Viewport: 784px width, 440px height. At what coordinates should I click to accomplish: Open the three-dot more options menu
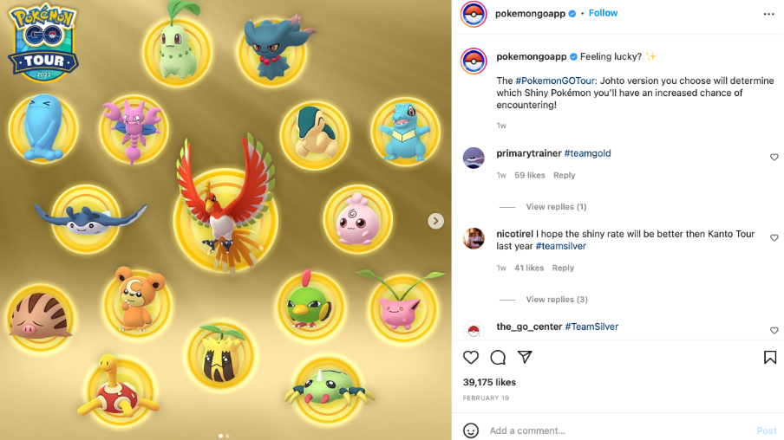(769, 14)
